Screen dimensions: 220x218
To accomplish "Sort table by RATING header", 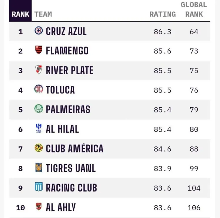I will [162, 14].
